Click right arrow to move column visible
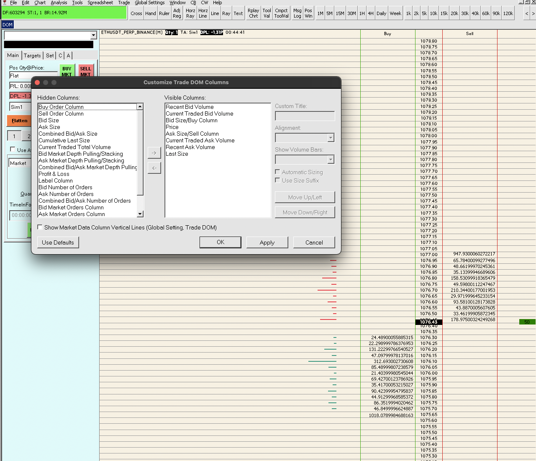This screenshot has height=461, width=536. 154,153
